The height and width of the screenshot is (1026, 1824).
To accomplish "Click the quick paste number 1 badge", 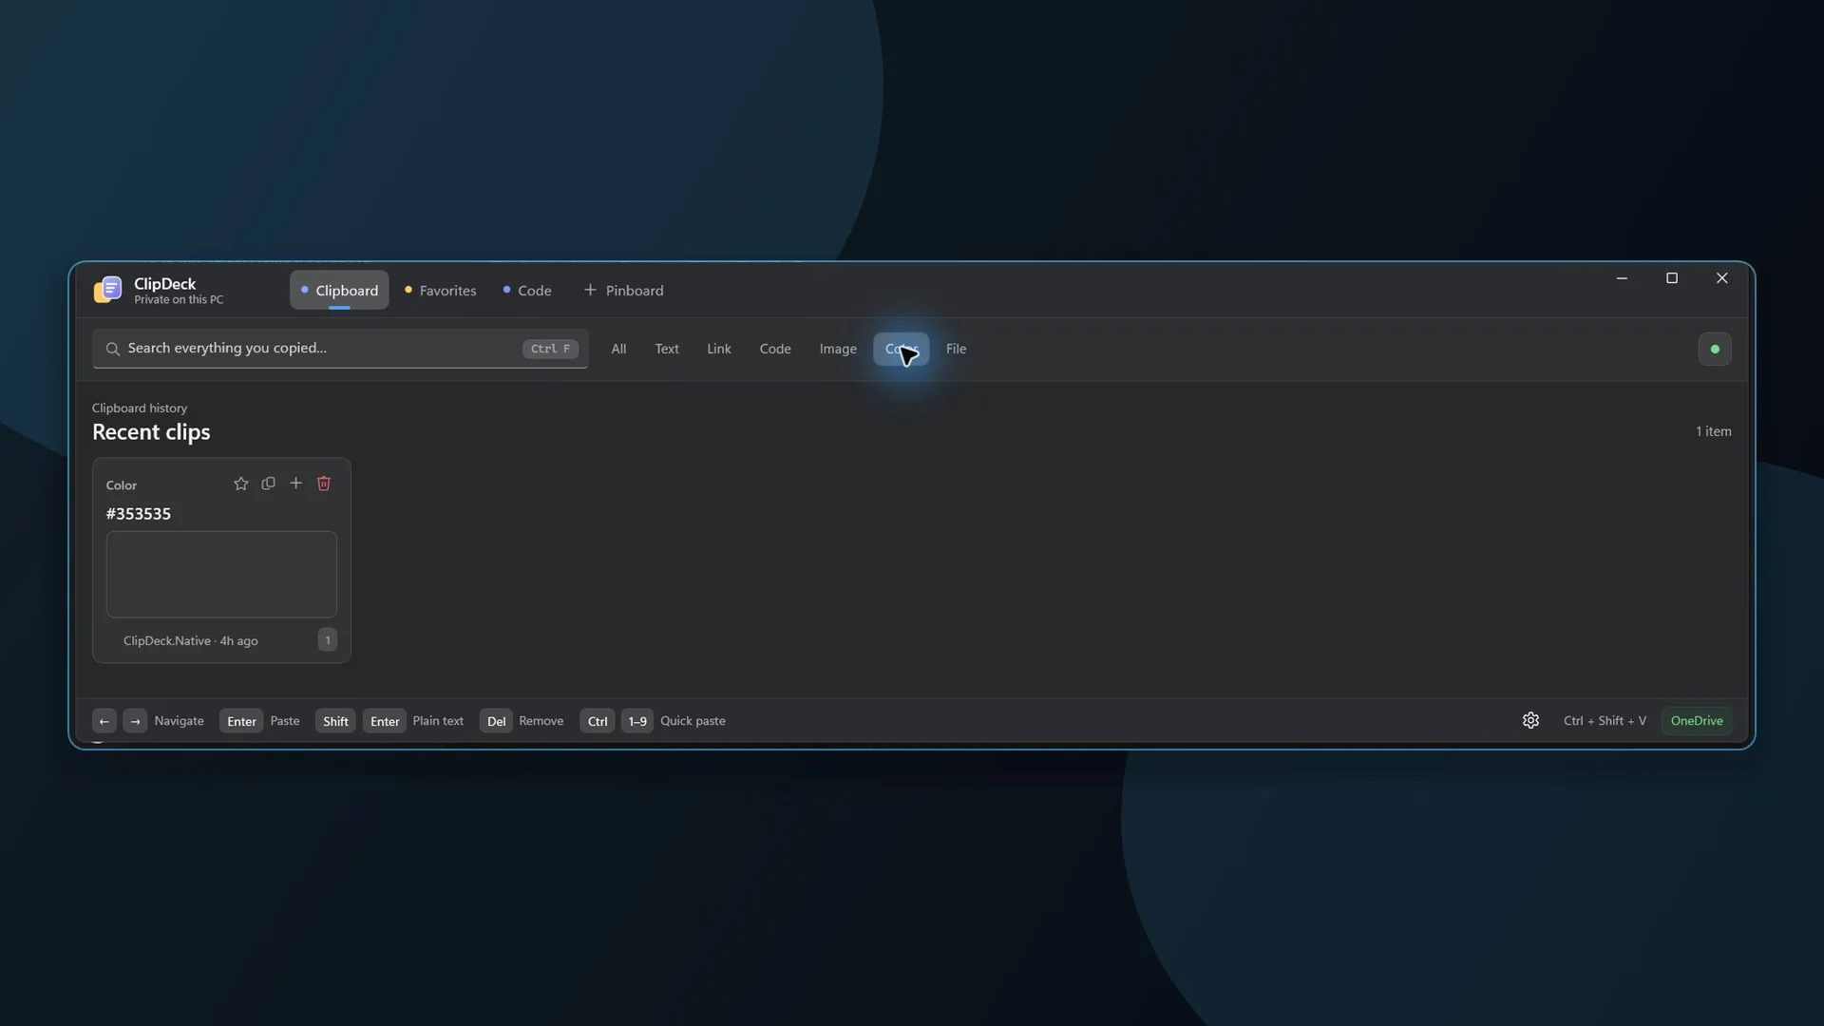I will click(328, 639).
